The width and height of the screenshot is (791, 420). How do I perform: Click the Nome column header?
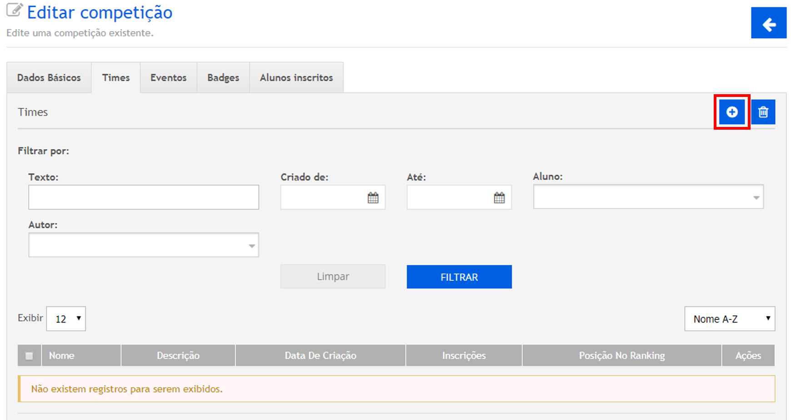tap(62, 356)
